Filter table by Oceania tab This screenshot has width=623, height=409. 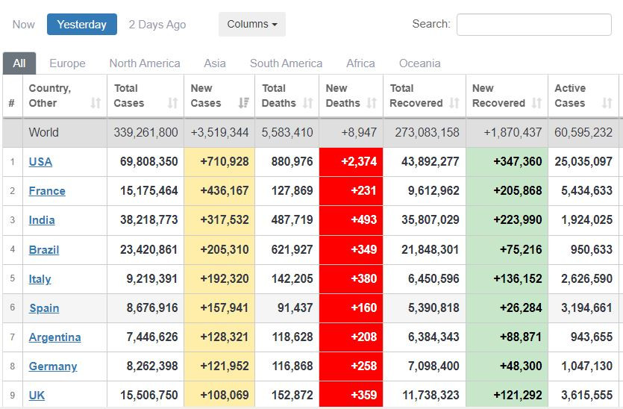pos(419,63)
